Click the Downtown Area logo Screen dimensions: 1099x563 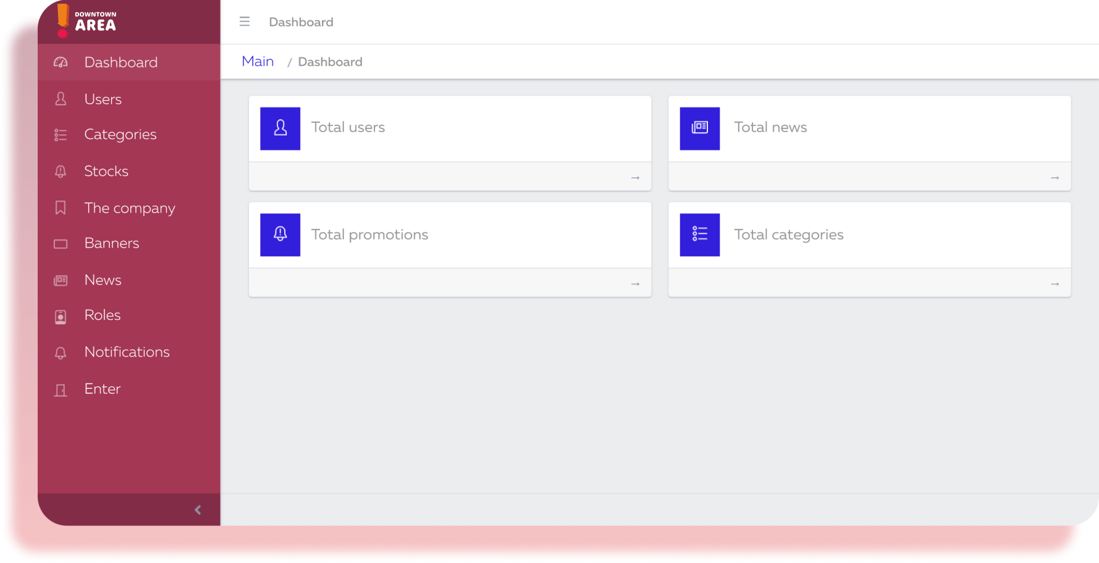pyautogui.click(x=86, y=21)
